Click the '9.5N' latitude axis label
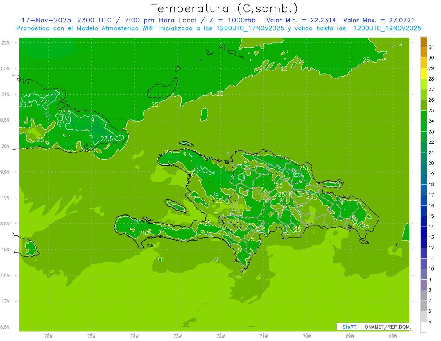The height and width of the screenshot is (341, 441). pyautogui.click(x=5, y=172)
